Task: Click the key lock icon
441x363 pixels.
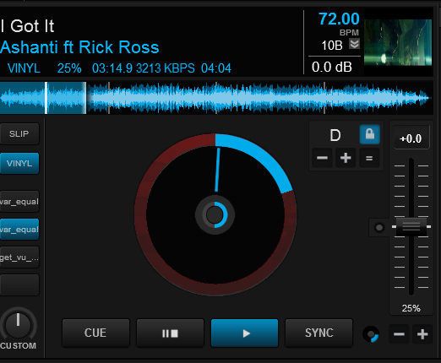Action: (x=370, y=134)
